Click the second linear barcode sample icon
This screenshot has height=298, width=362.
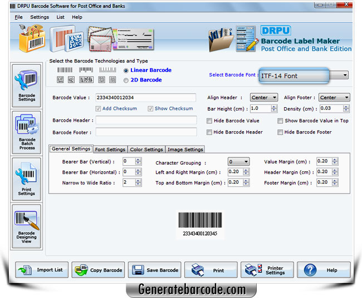(86, 70)
